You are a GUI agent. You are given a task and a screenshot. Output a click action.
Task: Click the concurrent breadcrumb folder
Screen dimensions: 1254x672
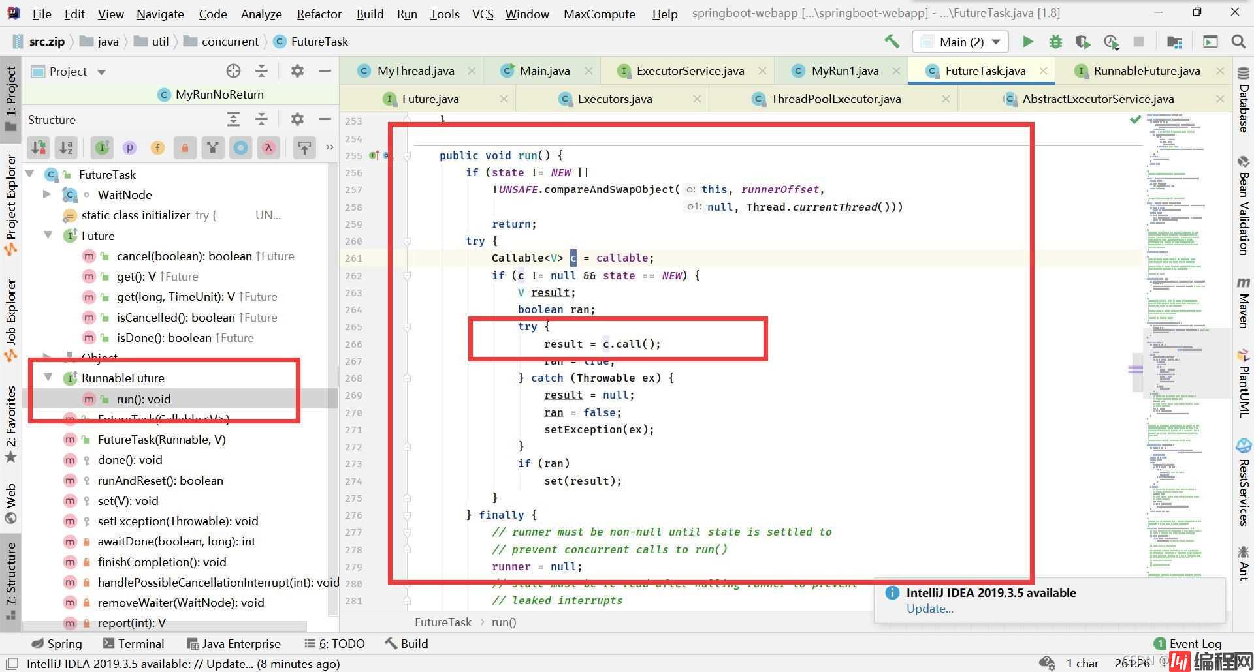[x=221, y=41]
